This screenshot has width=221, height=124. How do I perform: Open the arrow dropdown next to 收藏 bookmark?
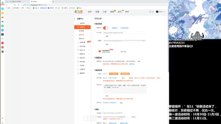[x=11, y=8]
